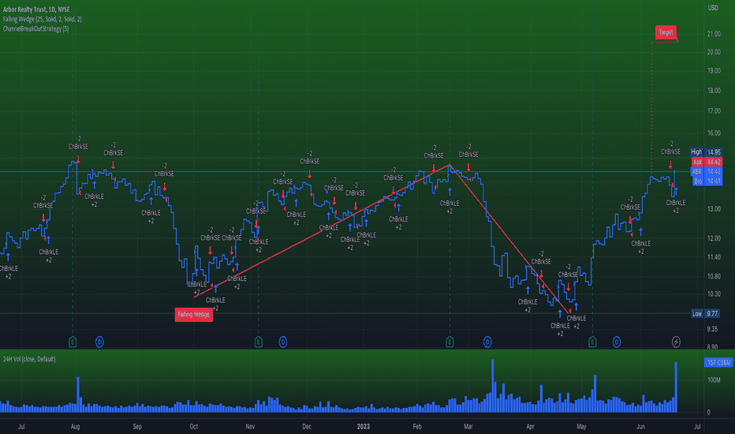Click the ABR last price label
The image size is (735, 434).
click(707, 172)
